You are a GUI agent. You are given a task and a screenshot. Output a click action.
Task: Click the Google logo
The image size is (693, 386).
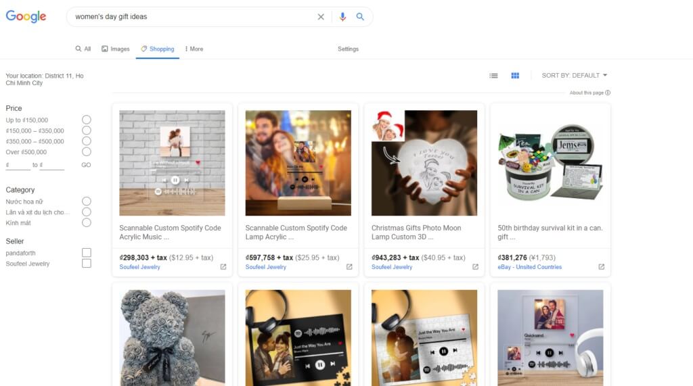coord(26,16)
